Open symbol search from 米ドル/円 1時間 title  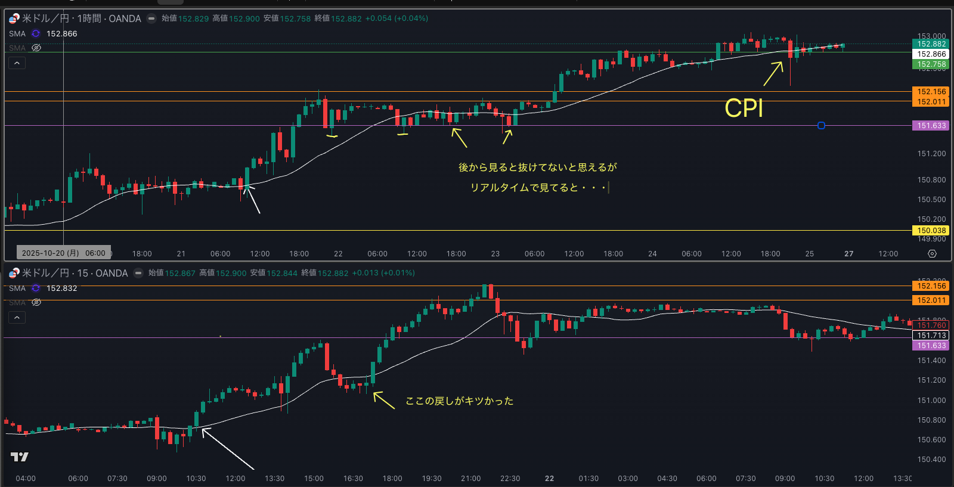(81, 19)
